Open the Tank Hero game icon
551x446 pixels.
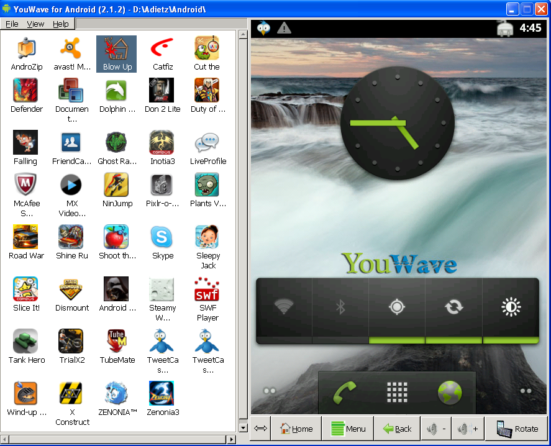[x=25, y=341]
